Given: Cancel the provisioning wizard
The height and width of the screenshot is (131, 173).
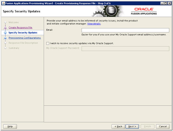Looking at the screenshot, I should [x=163, y=126].
